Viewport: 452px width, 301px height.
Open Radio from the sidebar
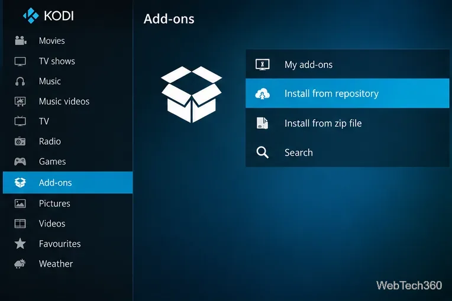click(68, 141)
